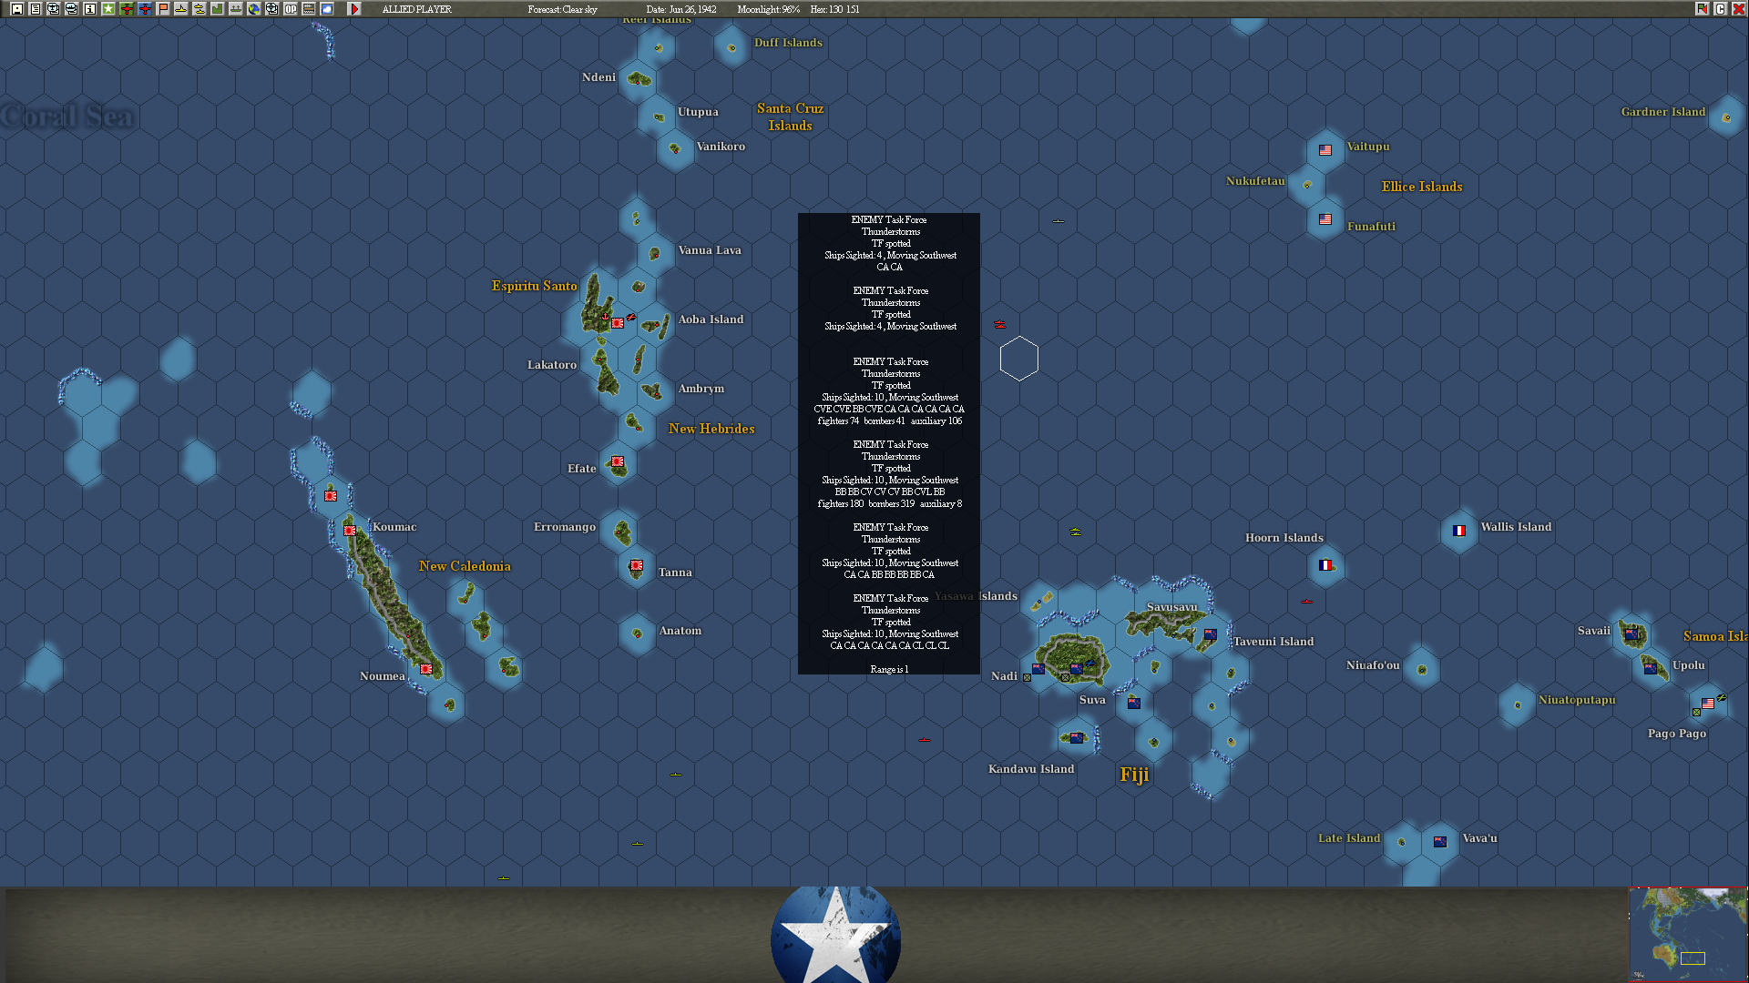Open the globe world map icon
1749x983 pixels.
tap(254, 9)
